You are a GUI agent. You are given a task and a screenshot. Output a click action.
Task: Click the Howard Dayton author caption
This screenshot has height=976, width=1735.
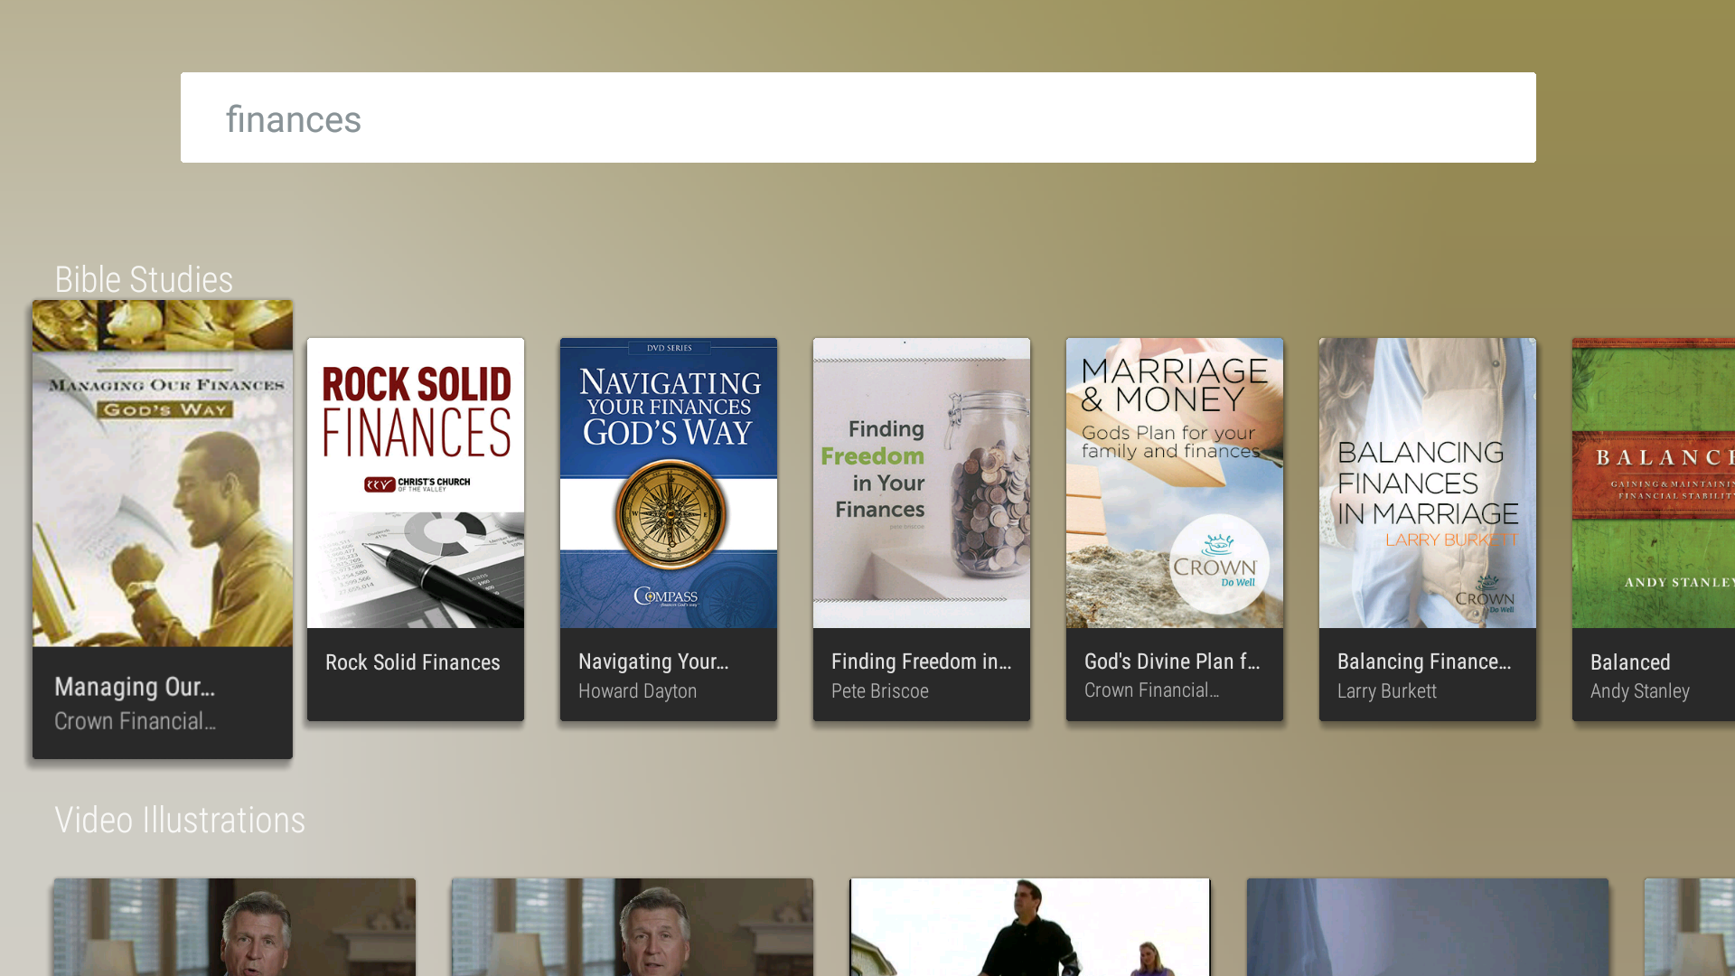[638, 691]
